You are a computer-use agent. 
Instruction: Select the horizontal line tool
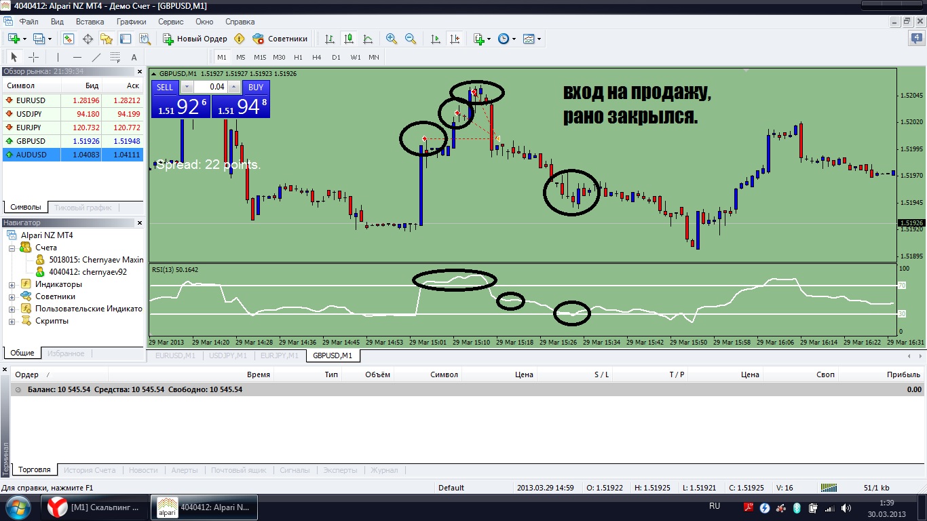click(x=77, y=57)
